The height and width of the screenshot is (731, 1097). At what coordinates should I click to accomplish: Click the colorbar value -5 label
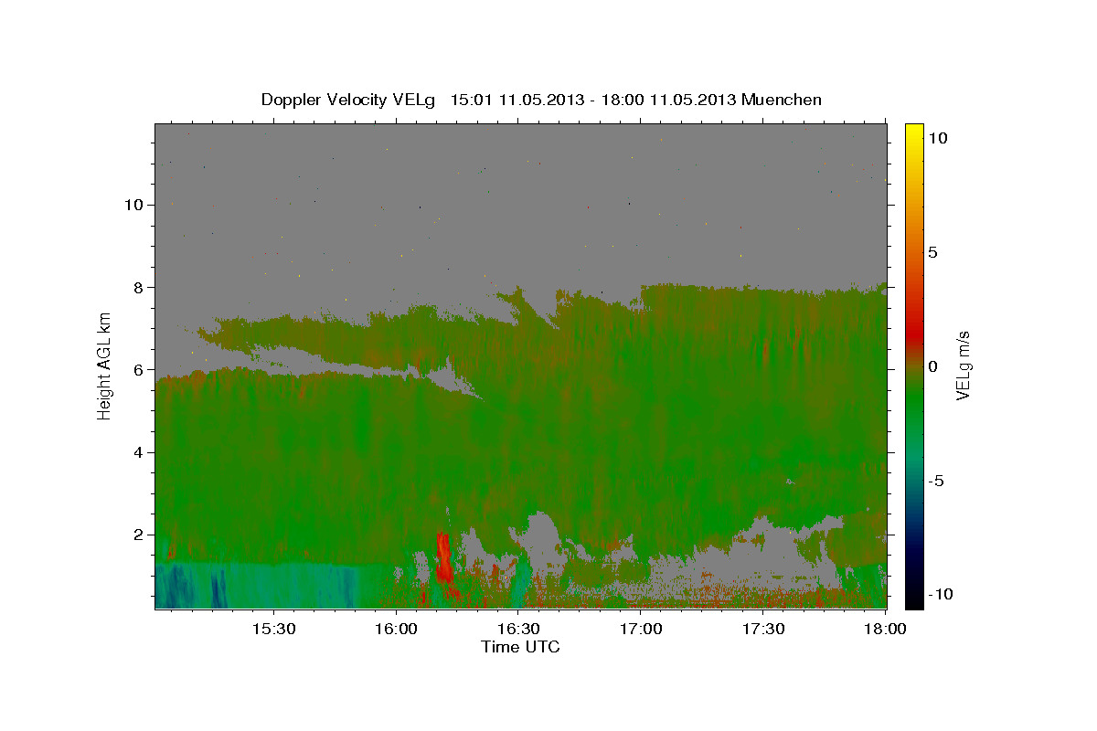pyautogui.click(x=936, y=480)
